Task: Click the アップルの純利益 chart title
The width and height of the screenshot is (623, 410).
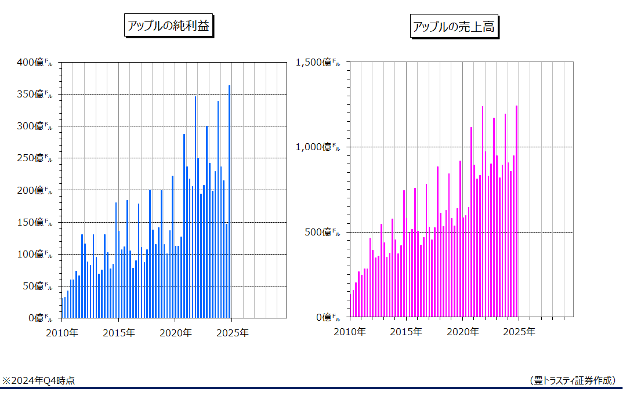Action: 169,26
